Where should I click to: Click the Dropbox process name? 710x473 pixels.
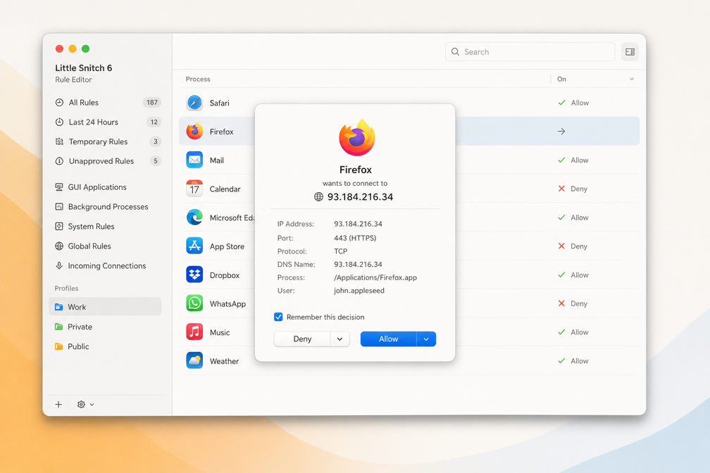tap(225, 275)
